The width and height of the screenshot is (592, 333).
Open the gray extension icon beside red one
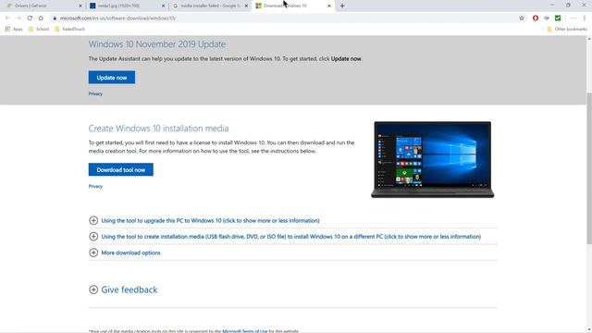tap(547, 18)
